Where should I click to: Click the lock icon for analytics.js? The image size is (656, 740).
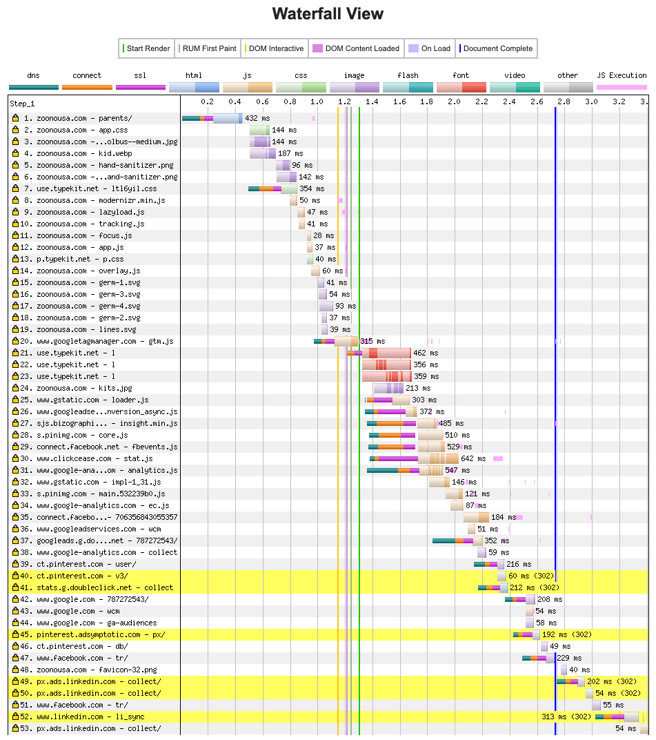pyautogui.click(x=16, y=470)
